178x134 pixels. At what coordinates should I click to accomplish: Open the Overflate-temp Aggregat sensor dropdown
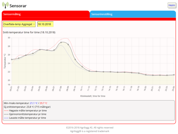click(19, 24)
